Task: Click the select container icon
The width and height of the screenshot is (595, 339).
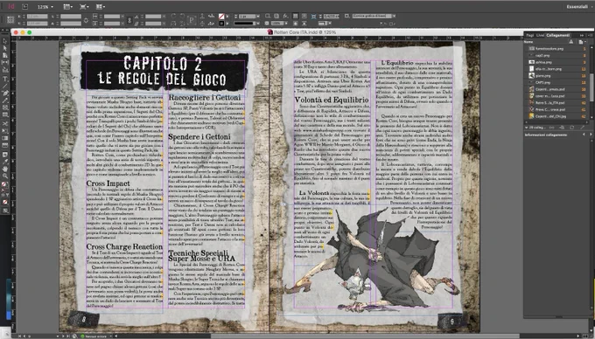Action: pos(202,16)
